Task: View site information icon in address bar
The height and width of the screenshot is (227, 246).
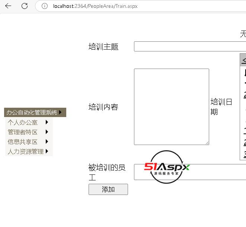Action: click(45, 6)
